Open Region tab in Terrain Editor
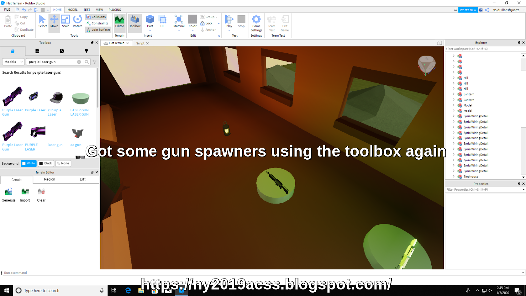Image resolution: width=526 pixels, height=296 pixels. (50, 179)
